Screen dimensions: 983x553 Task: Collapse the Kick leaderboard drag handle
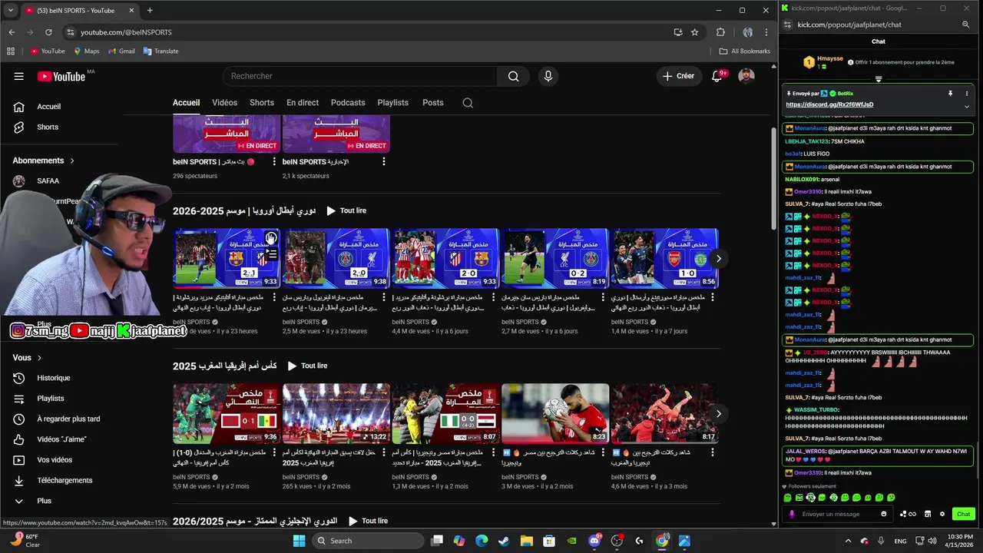pos(879,78)
